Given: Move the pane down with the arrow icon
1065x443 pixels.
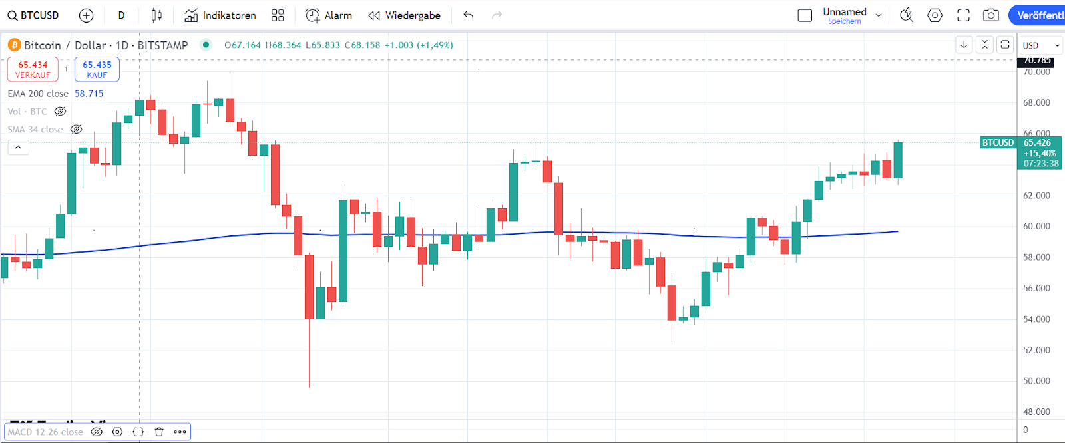Looking at the screenshot, I should 964,45.
